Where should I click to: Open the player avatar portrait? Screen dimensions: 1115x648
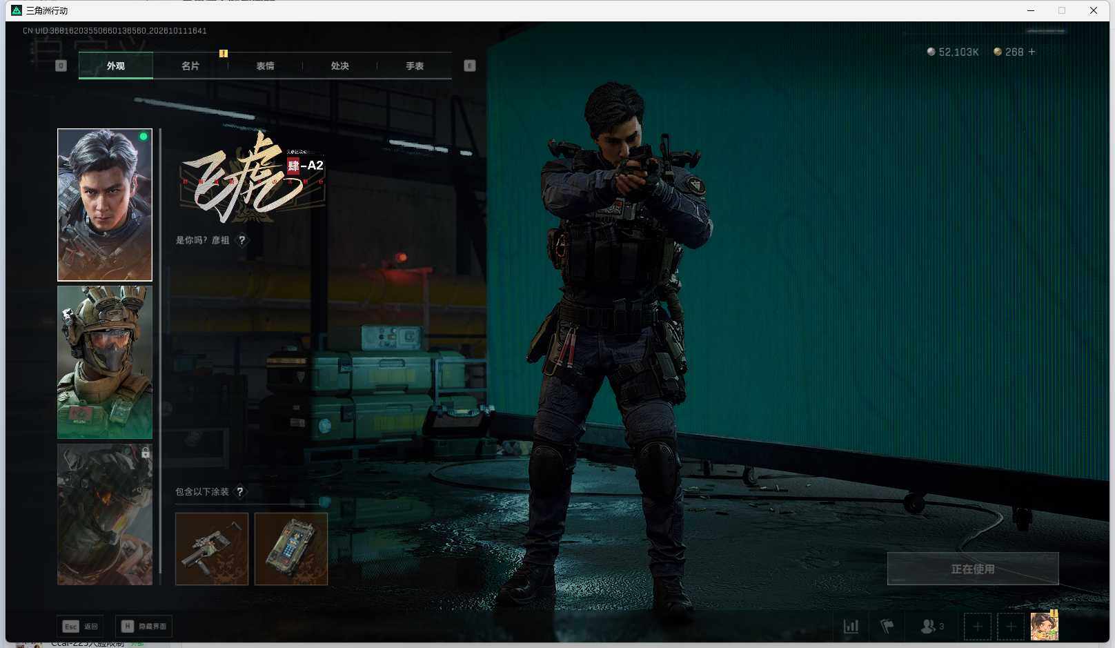pos(1044,627)
